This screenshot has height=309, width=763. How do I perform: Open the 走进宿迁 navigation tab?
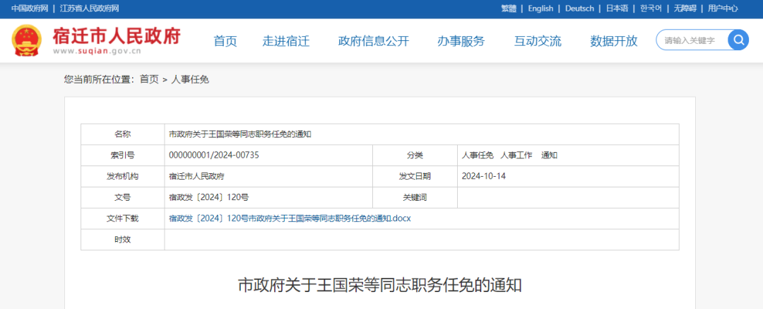pos(286,41)
